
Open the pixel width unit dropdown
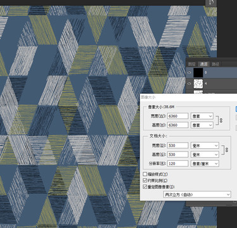[x=202, y=116]
